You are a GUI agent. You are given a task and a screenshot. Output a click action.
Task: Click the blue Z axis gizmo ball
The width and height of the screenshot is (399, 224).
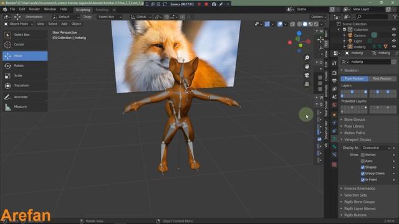click(299, 33)
